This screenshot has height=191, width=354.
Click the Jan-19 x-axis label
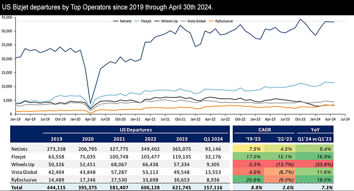(x=15, y=119)
